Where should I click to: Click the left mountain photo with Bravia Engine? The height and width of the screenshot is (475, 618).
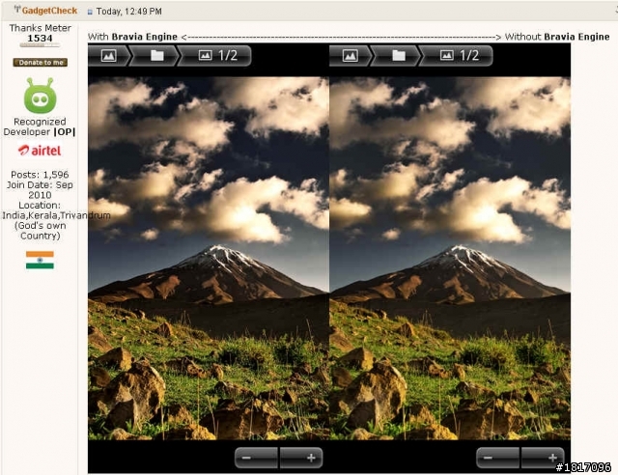209,258
